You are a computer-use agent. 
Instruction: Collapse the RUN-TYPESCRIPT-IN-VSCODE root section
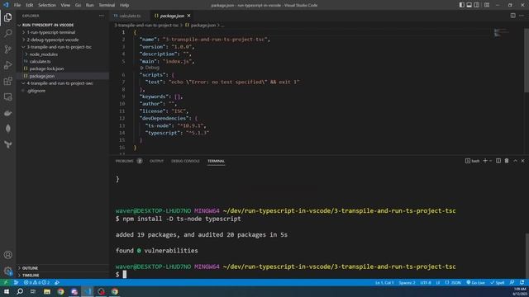(48, 25)
